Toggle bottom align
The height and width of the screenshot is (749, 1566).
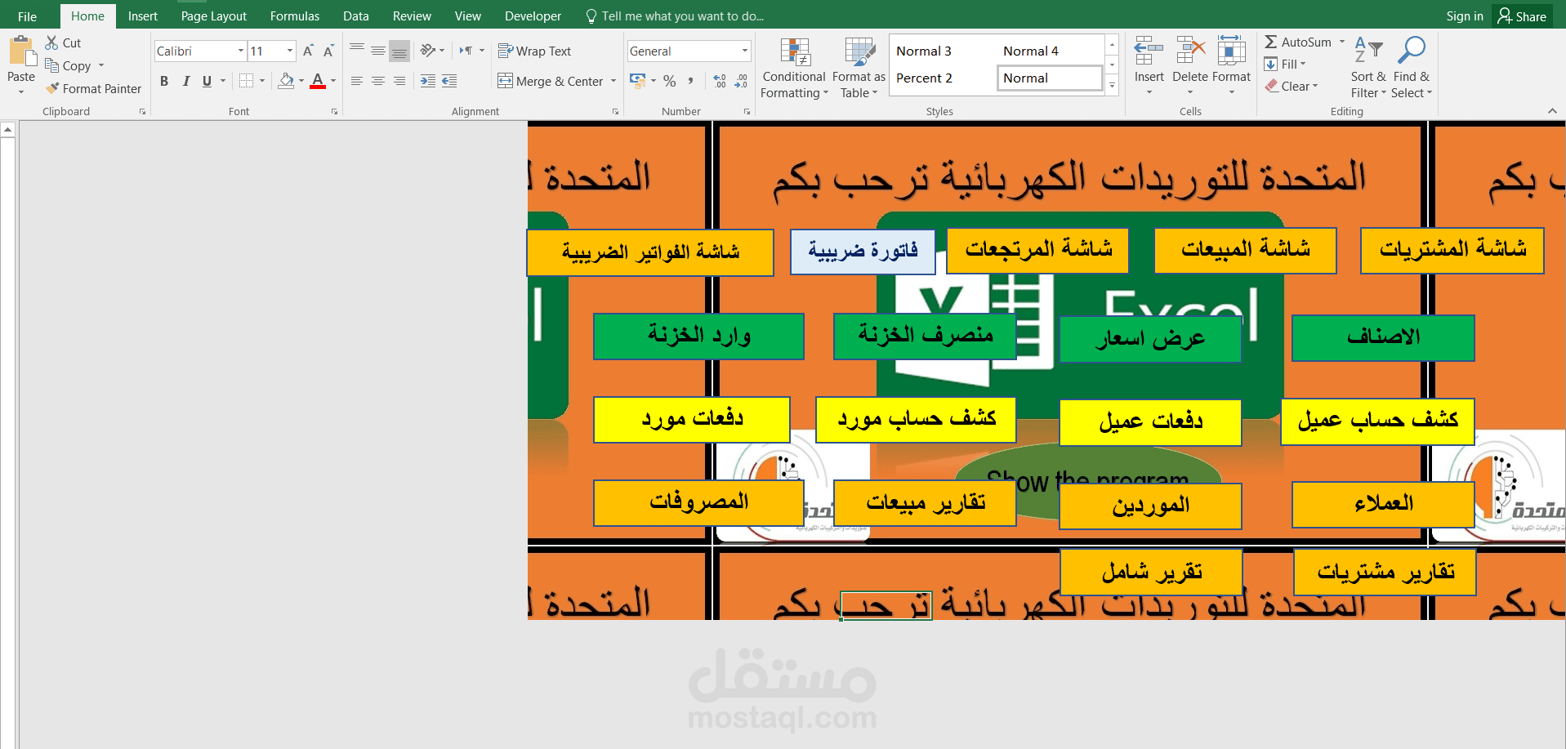pyautogui.click(x=399, y=51)
